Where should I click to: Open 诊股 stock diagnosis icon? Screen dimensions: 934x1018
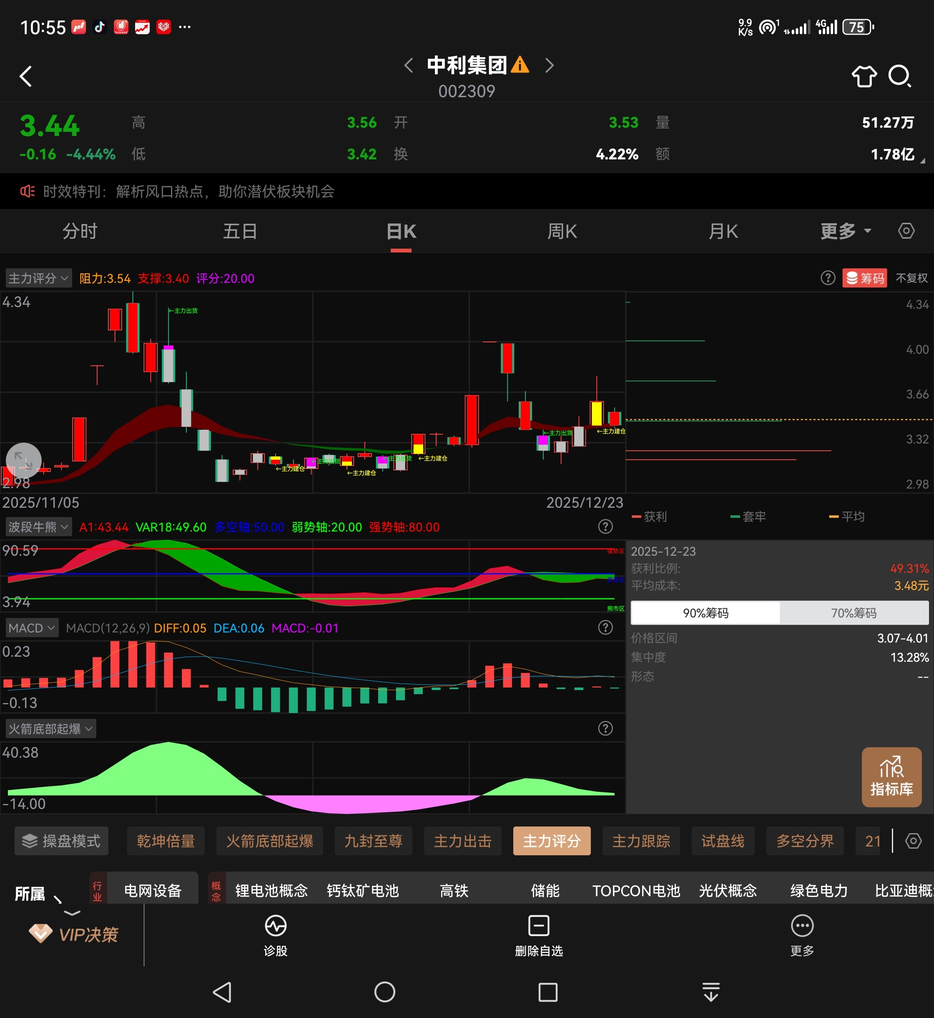[x=276, y=935]
